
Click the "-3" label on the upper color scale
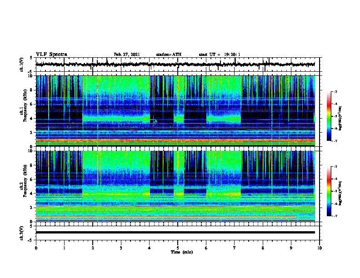[x=335, y=91]
